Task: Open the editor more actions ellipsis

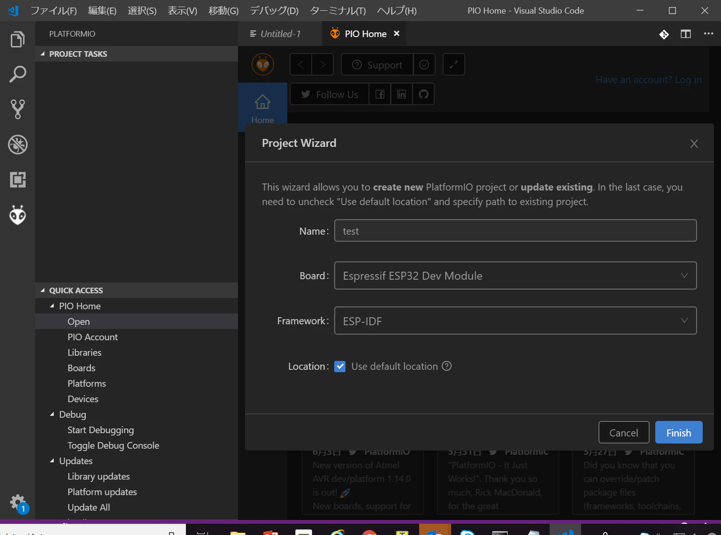Action: click(708, 34)
